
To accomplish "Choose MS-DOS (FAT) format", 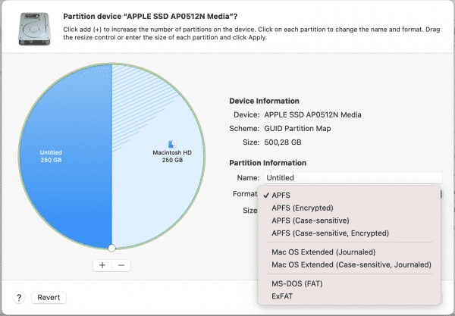I will 349,283.
